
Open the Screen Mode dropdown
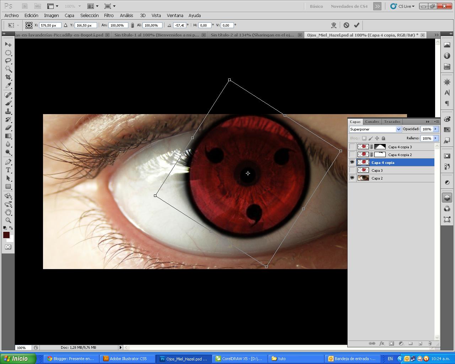[110, 6]
